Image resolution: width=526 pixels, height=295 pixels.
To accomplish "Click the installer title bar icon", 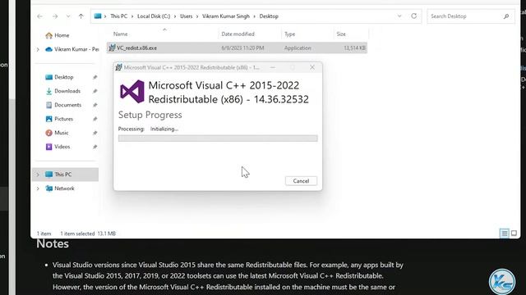I will click(x=118, y=67).
